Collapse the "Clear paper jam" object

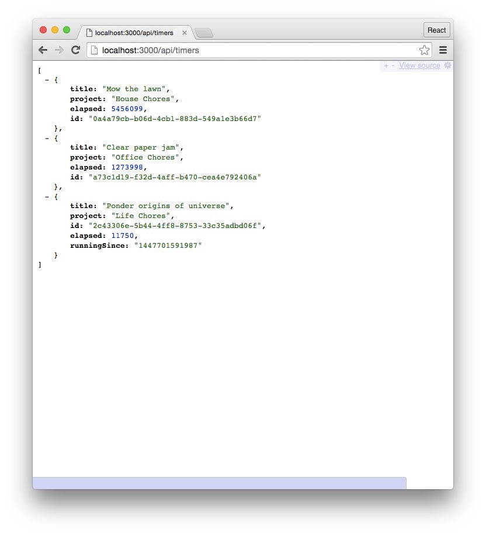(x=47, y=139)
